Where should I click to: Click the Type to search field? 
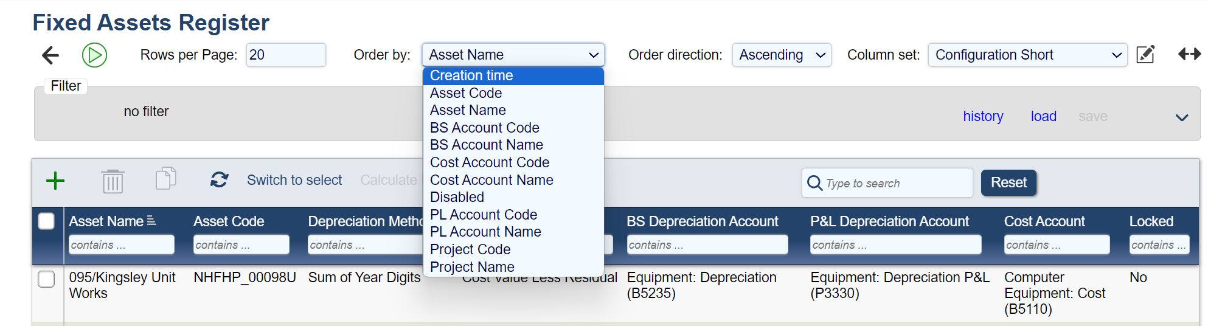coord(894,183)
